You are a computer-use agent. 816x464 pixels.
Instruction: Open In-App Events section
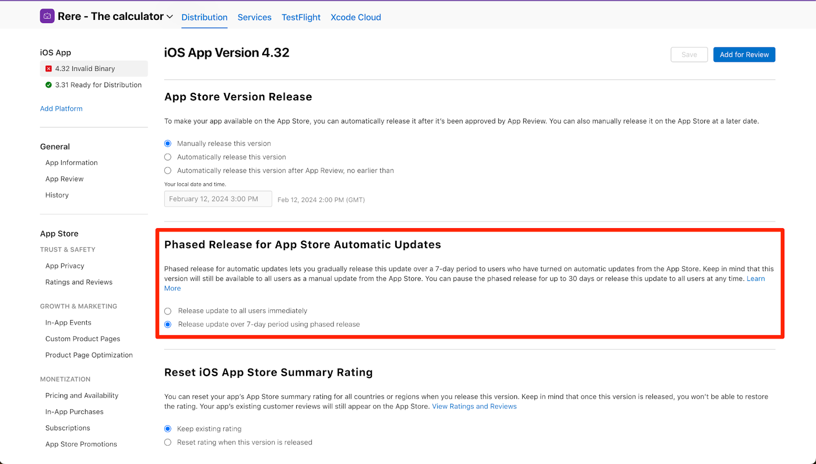click(x=68, y=322)
